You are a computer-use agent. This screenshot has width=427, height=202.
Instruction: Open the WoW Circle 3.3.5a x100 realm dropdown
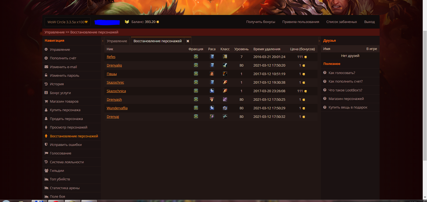coord(67,22)
